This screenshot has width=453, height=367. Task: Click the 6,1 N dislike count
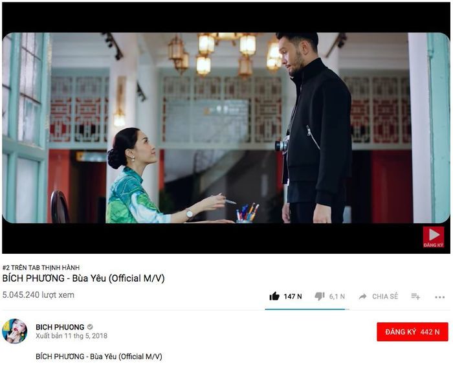[337, 296]
